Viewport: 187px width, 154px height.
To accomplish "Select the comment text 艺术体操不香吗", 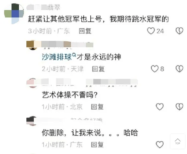I will [x=70, y=95].
